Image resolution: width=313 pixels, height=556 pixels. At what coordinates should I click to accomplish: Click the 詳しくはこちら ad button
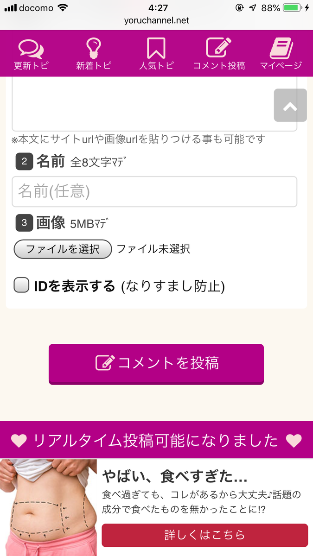click(x=204, y=535)
